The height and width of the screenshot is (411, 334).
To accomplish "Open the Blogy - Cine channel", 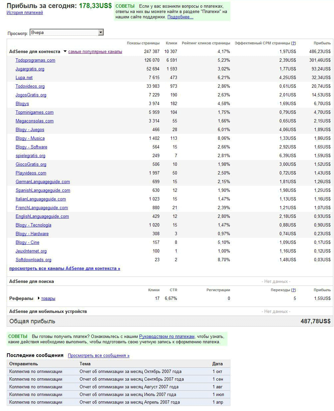I will click(27, 243).
